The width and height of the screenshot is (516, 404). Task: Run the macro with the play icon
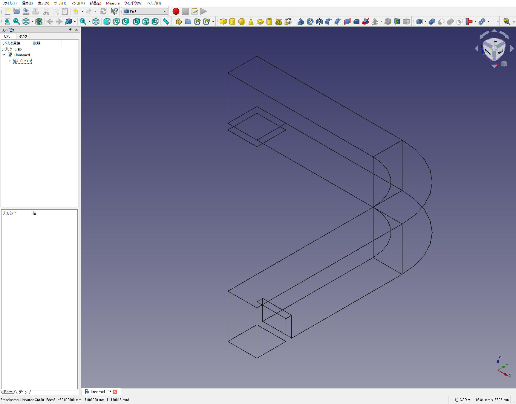point(204,11)
